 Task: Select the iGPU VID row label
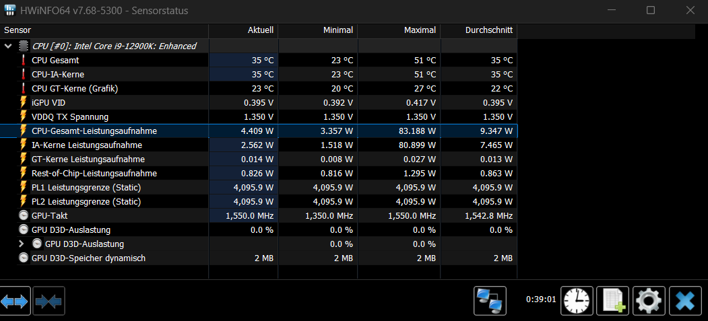[49, 103]
